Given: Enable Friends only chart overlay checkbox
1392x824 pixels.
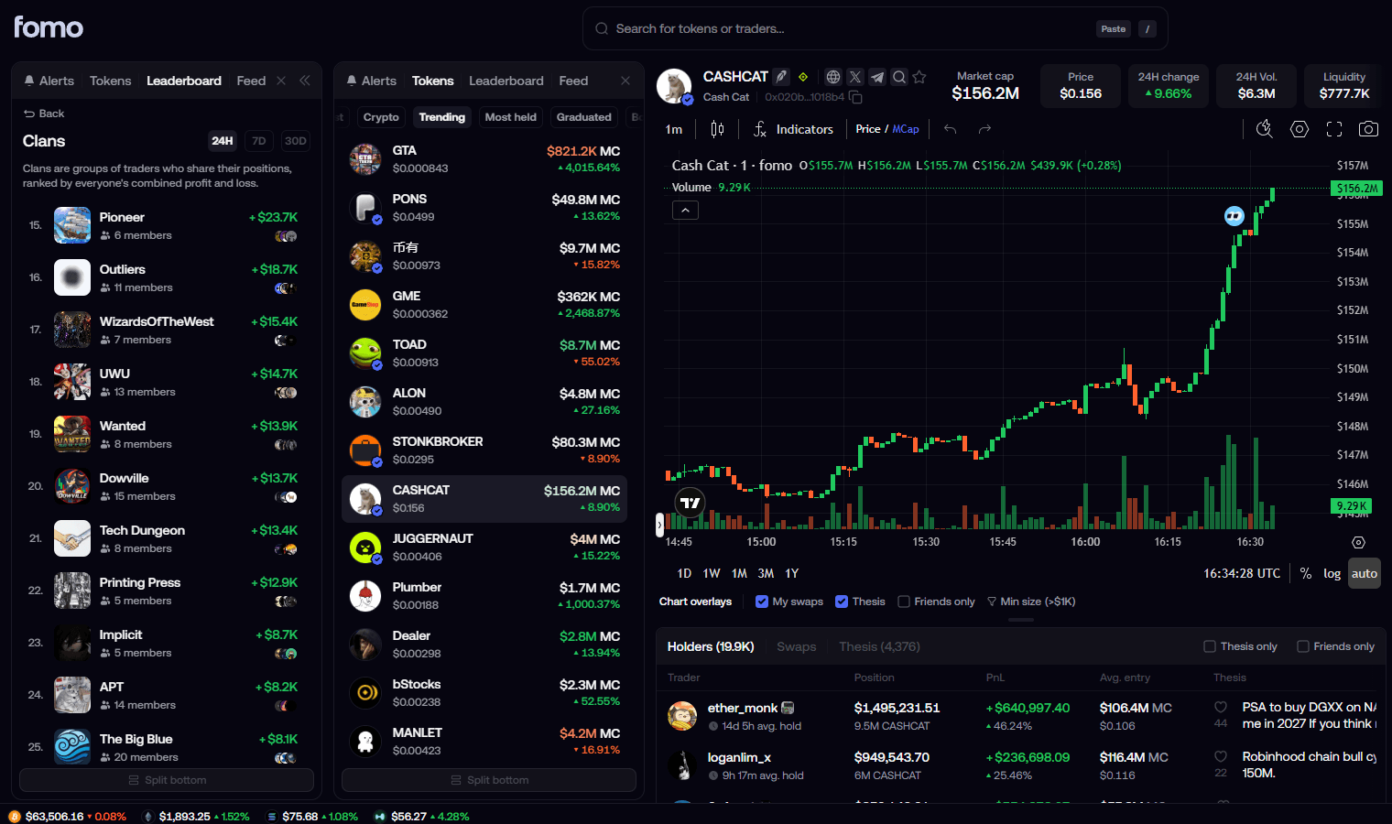Looking at the screenshot, I should 904,602.
